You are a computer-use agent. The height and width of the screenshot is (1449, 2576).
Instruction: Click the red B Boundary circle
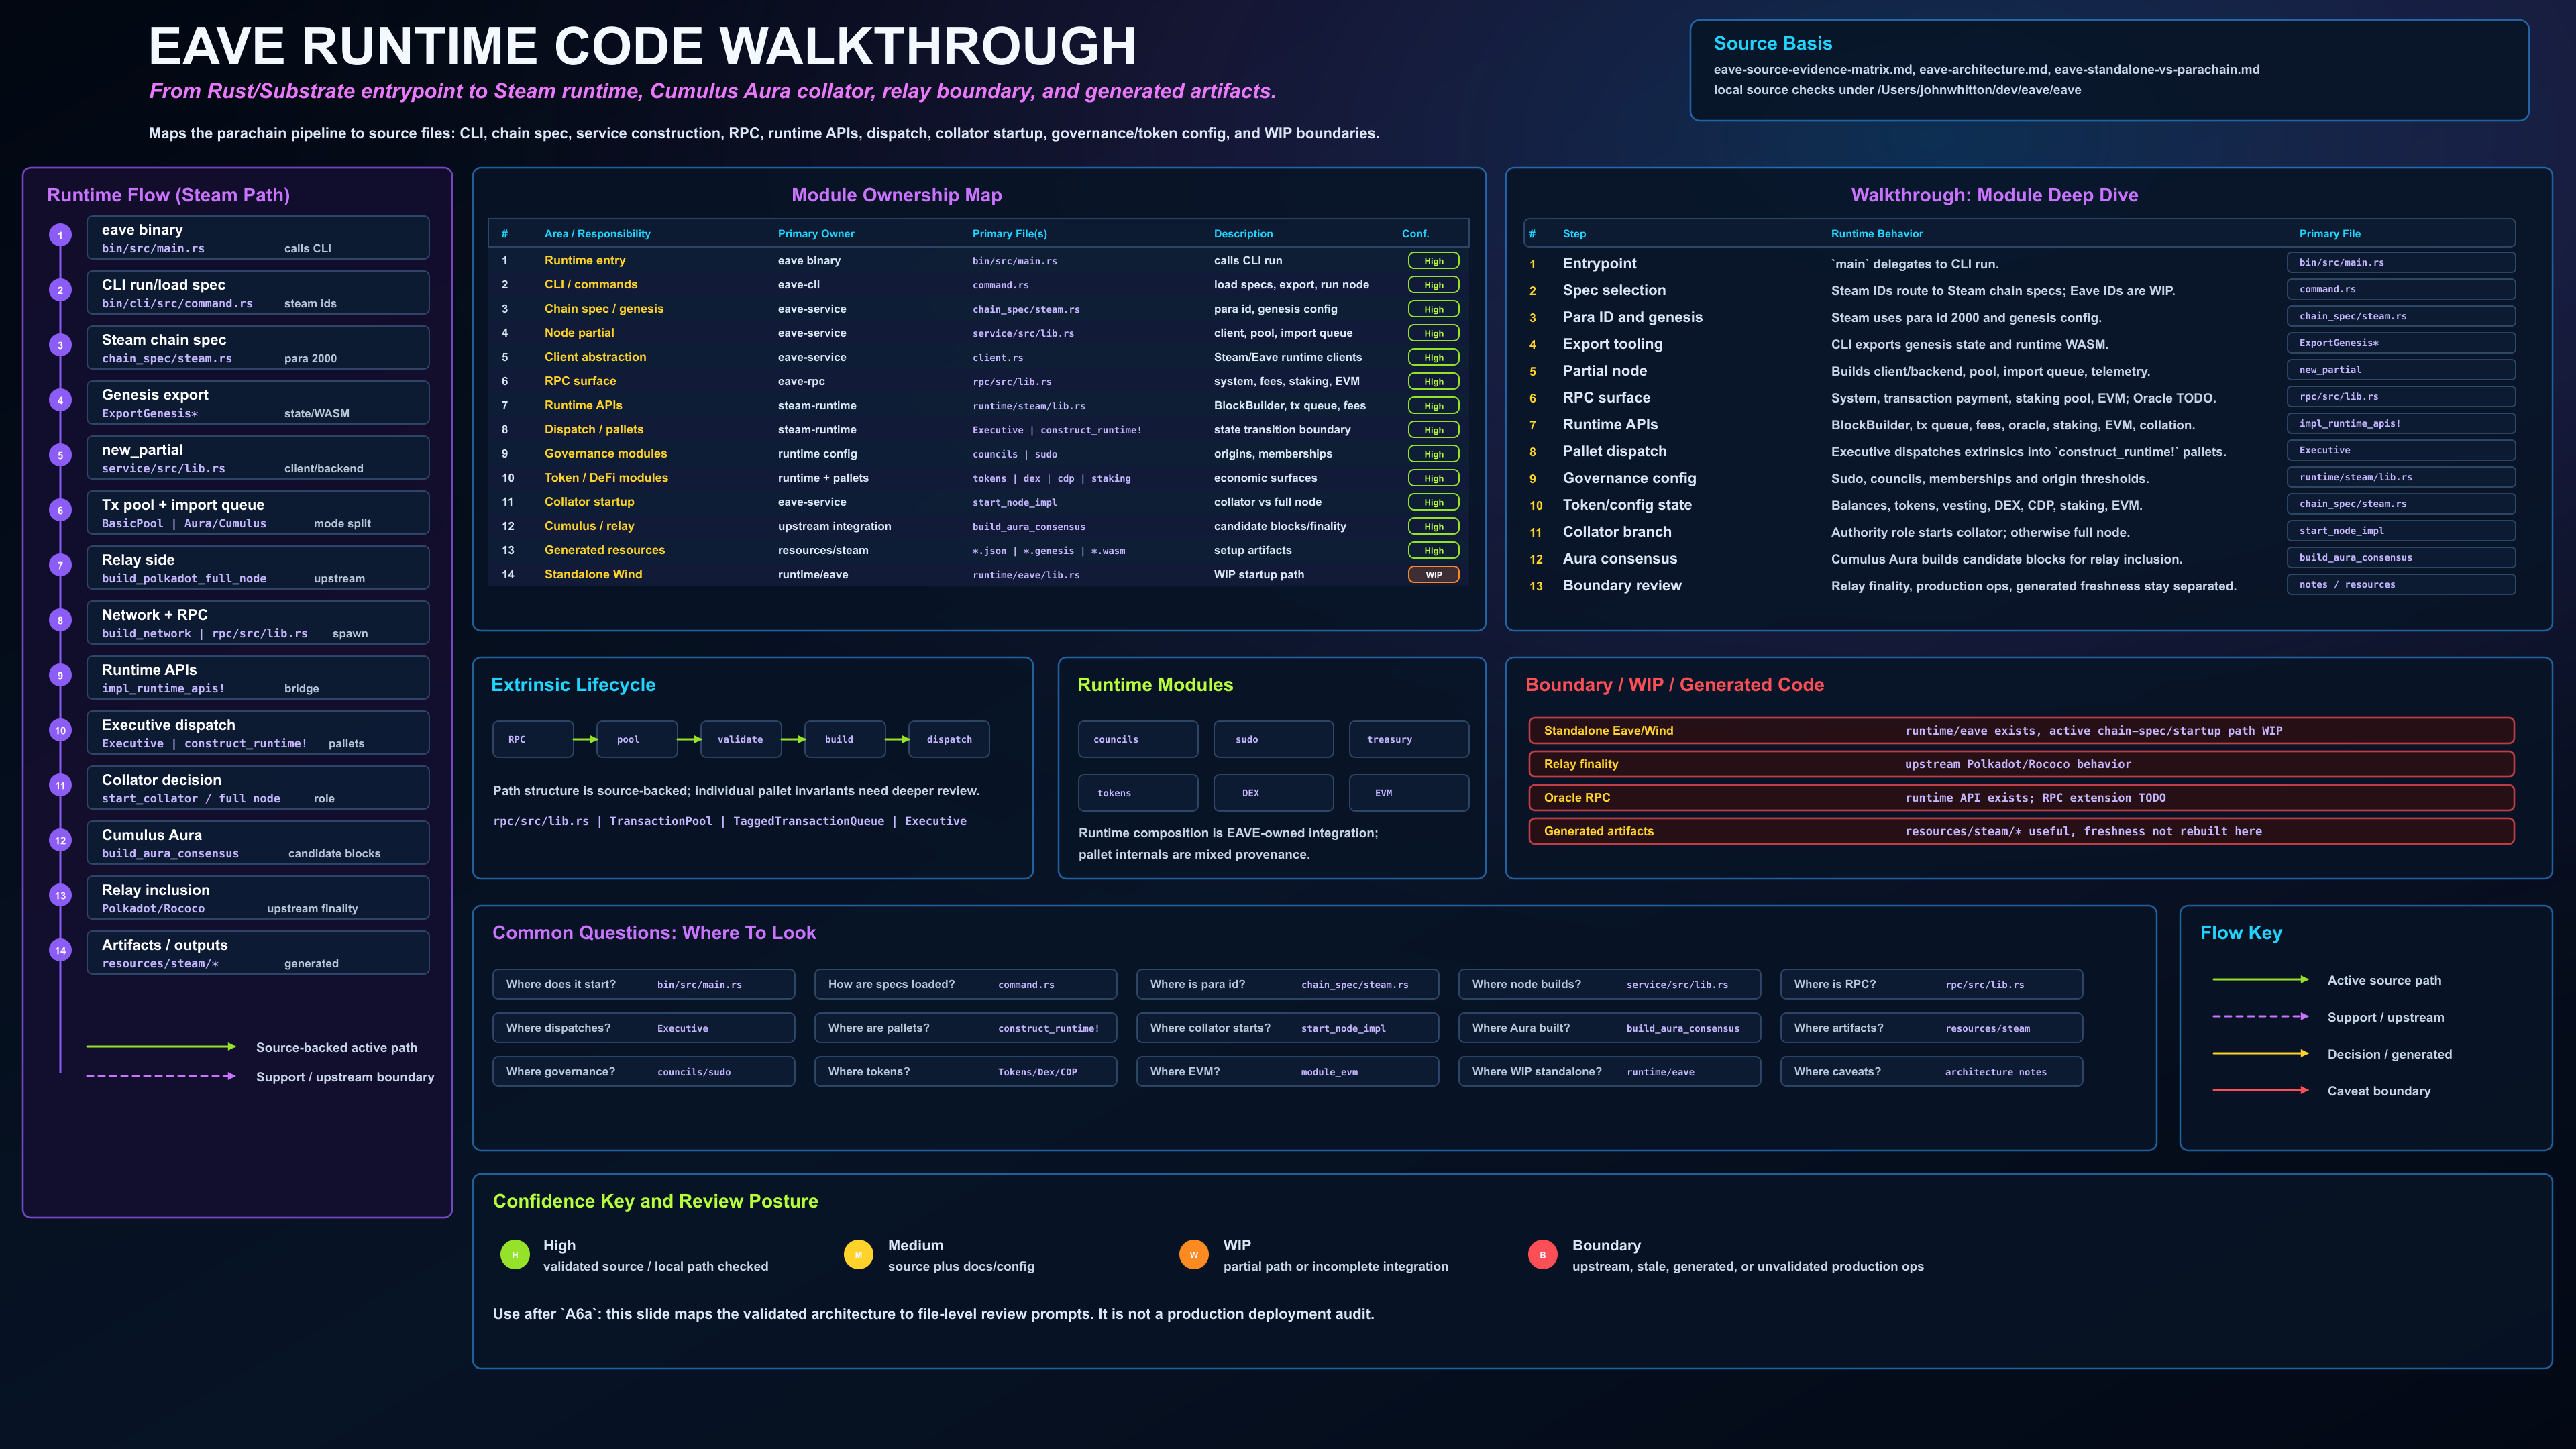[x=1542, y=1255]
